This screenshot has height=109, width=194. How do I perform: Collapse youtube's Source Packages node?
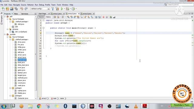8,37
